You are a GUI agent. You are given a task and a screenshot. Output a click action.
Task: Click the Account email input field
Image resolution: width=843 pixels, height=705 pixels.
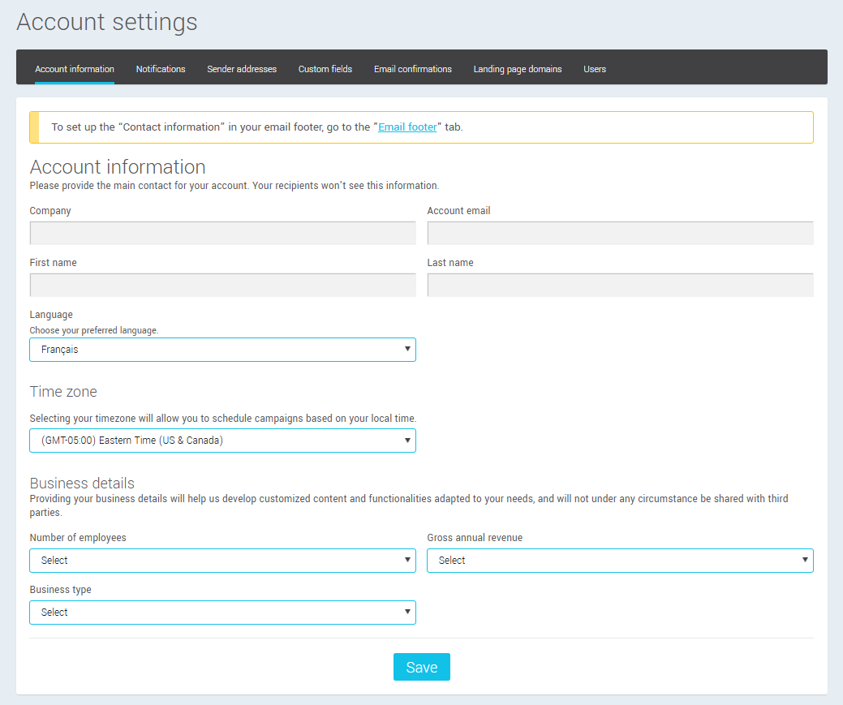coord(620,233)
